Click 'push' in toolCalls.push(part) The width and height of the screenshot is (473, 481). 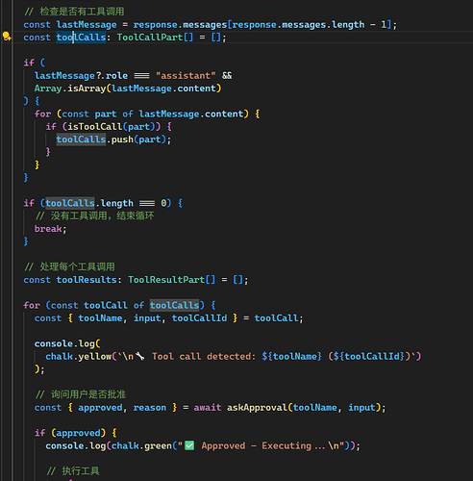click(122, 139)
